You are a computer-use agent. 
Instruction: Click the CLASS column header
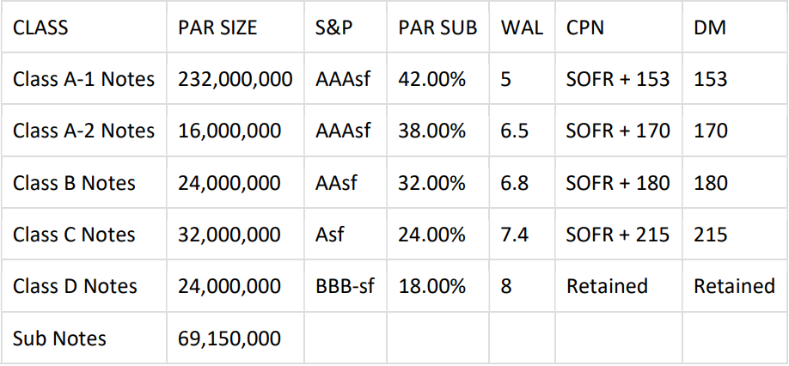[x=40, y=27]
